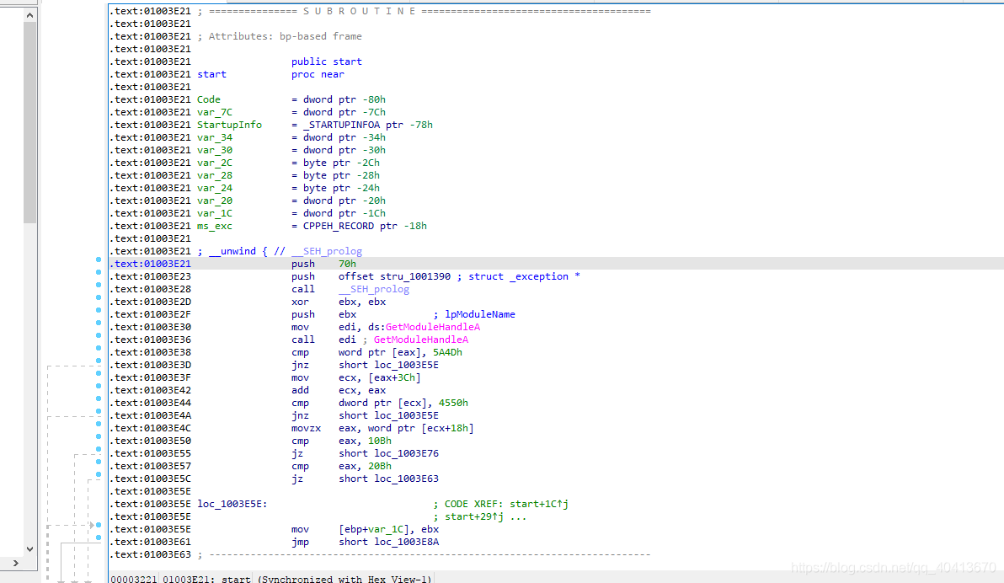
Task: Toggle breakpoint dot at address 01003E21 push 70h
Action: 99,259
